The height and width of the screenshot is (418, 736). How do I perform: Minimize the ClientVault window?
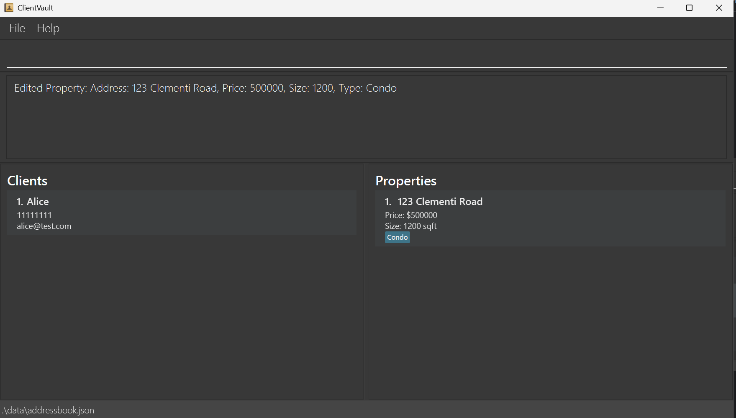click(660, 8)
